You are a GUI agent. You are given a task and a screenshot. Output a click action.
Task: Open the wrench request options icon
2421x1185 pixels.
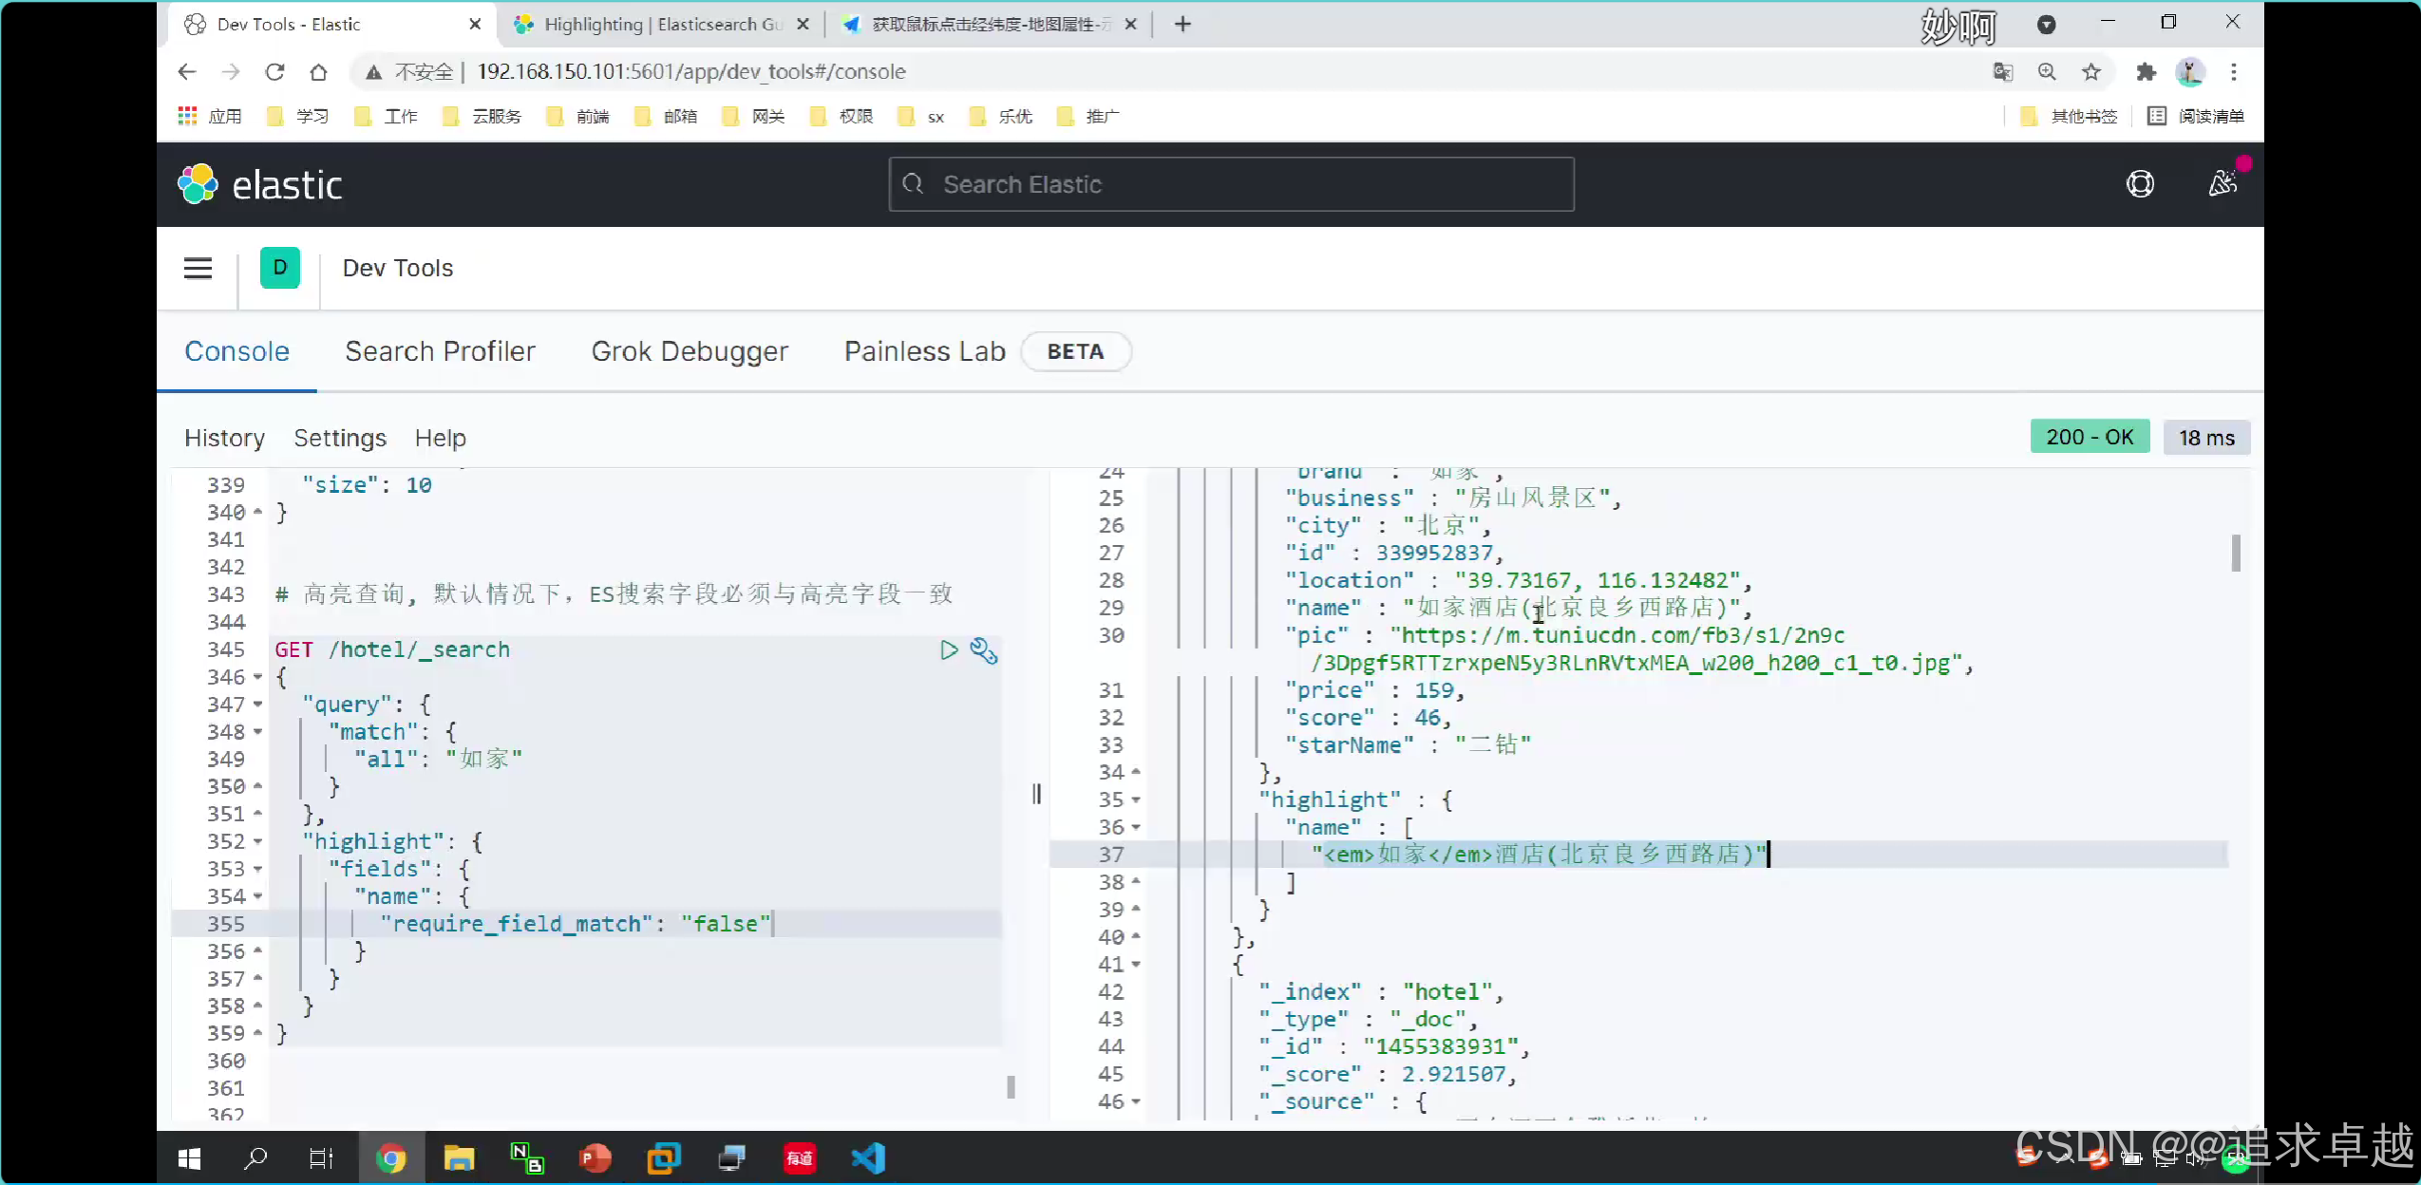(x=983, y=650)
